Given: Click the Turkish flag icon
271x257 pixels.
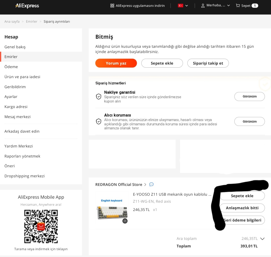Looking at the screenshot, I should click(x=180, y=6).
